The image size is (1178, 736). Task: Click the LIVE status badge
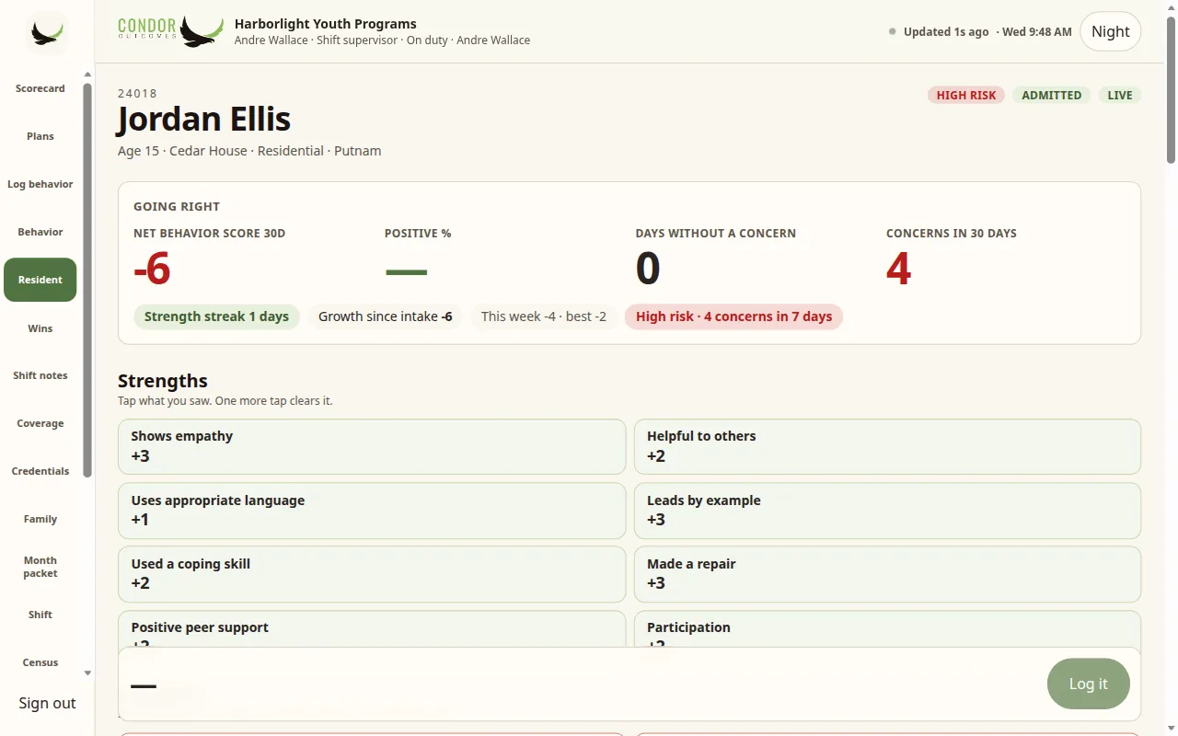[x=1119, y=95]
